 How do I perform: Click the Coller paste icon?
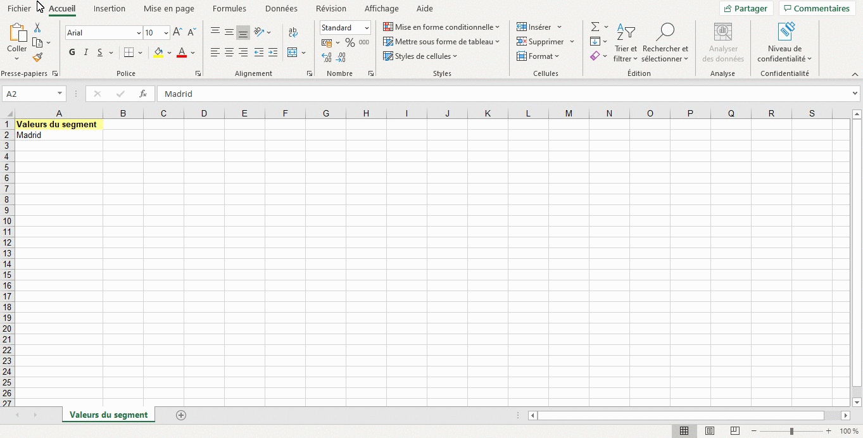(17, 33)
